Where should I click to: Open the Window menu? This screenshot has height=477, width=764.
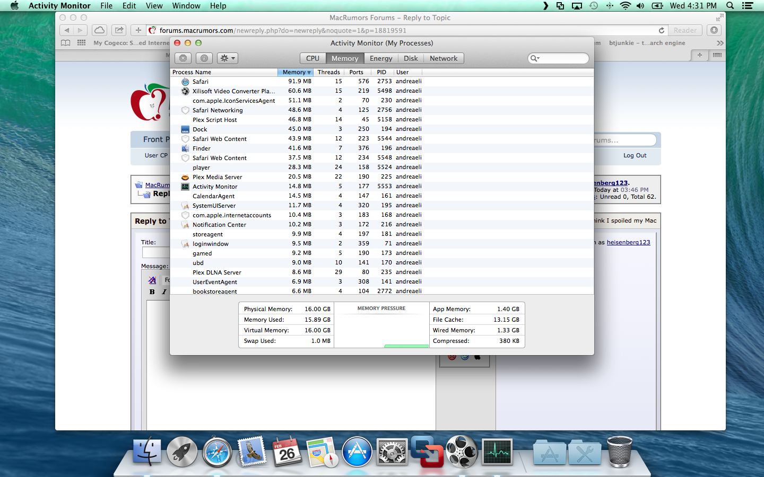point(186,6)
